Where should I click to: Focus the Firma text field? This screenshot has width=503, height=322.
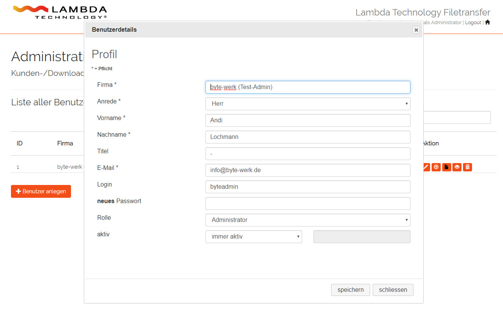pyautogui.click(x=307, y=87)
